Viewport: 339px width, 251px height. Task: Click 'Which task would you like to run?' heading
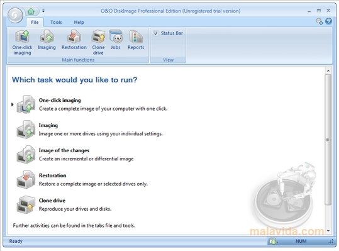coord(75,80)
